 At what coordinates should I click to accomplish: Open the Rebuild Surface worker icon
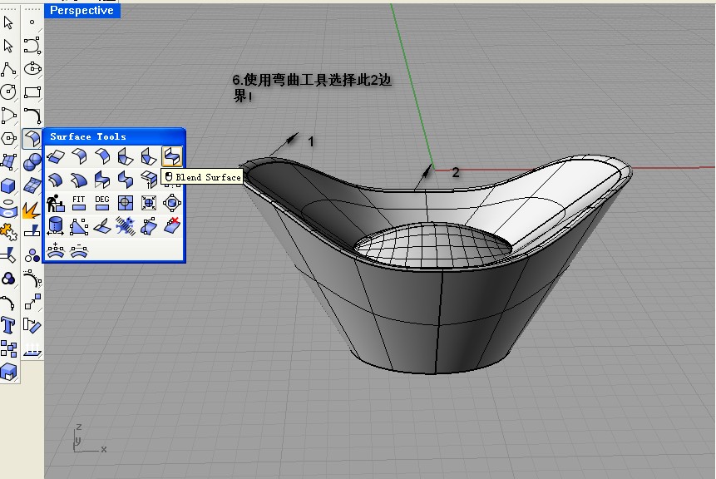[56, 203]
